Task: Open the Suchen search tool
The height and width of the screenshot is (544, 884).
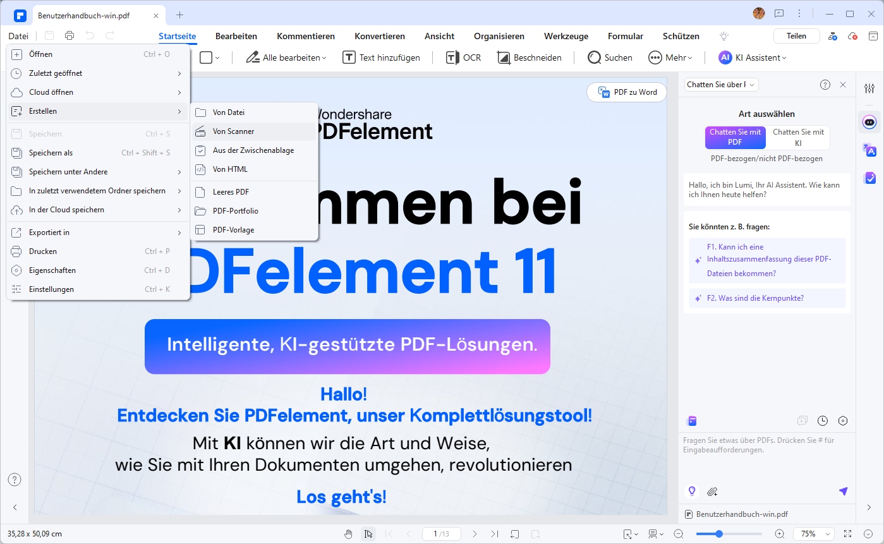Action: point(610,57)
